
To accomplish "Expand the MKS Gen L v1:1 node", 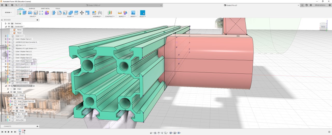I will 6,45.
